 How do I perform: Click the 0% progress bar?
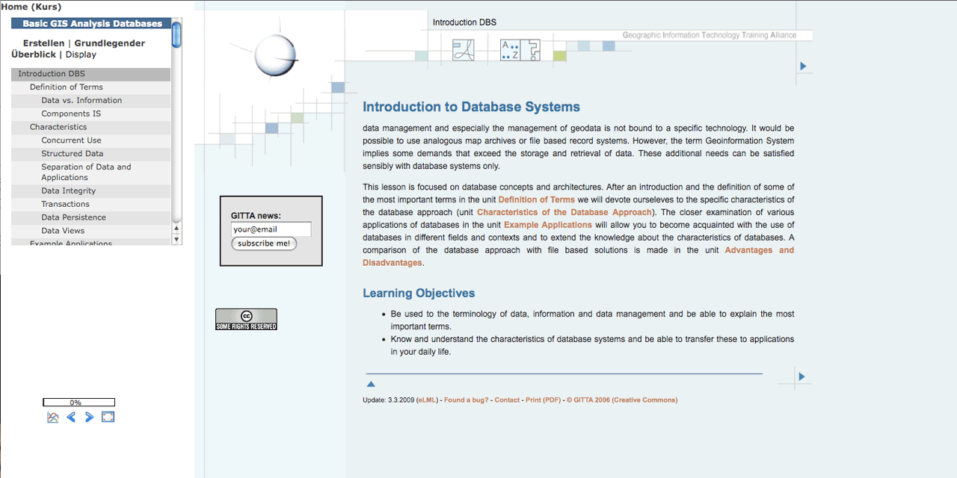point(79,403)
